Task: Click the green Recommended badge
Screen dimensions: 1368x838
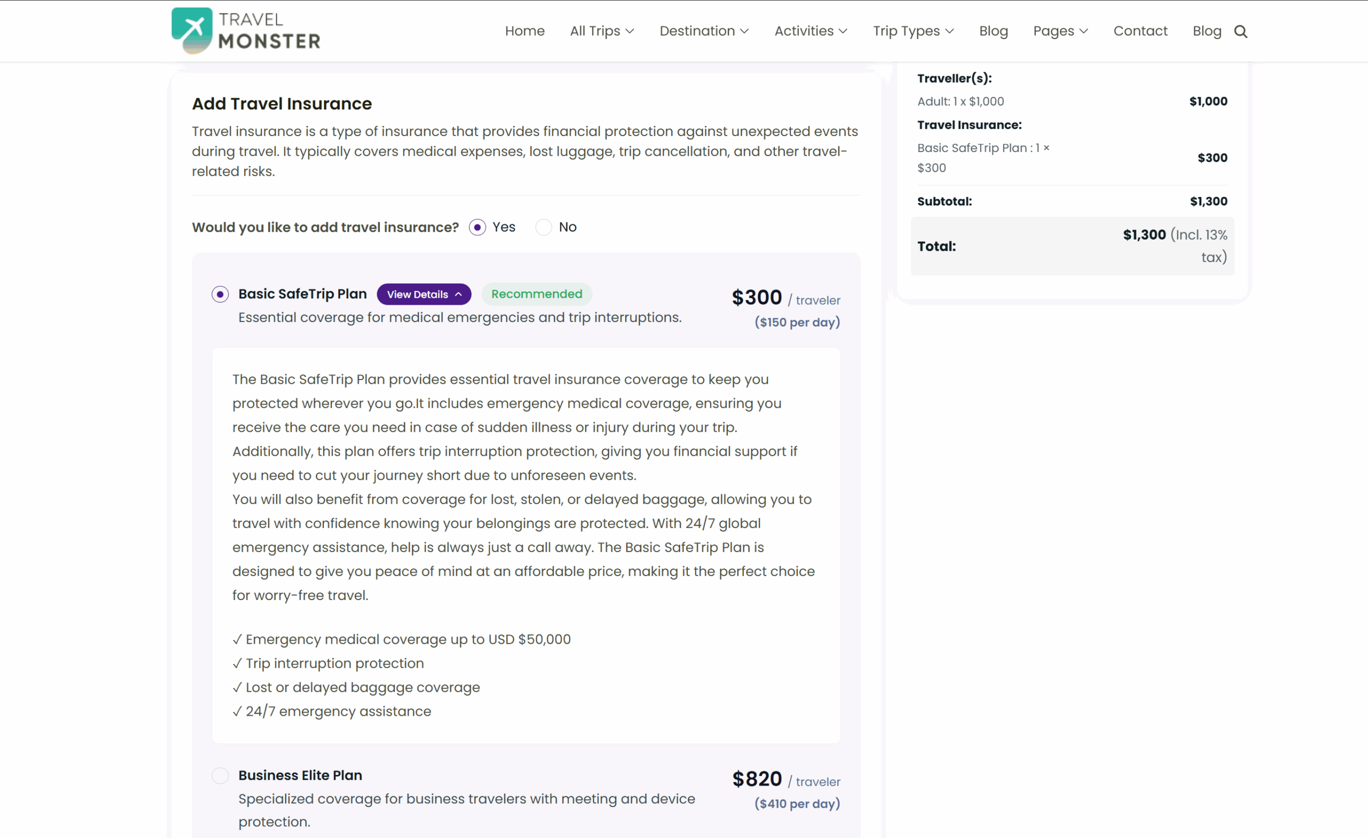Action: click(x=537, y=294)
